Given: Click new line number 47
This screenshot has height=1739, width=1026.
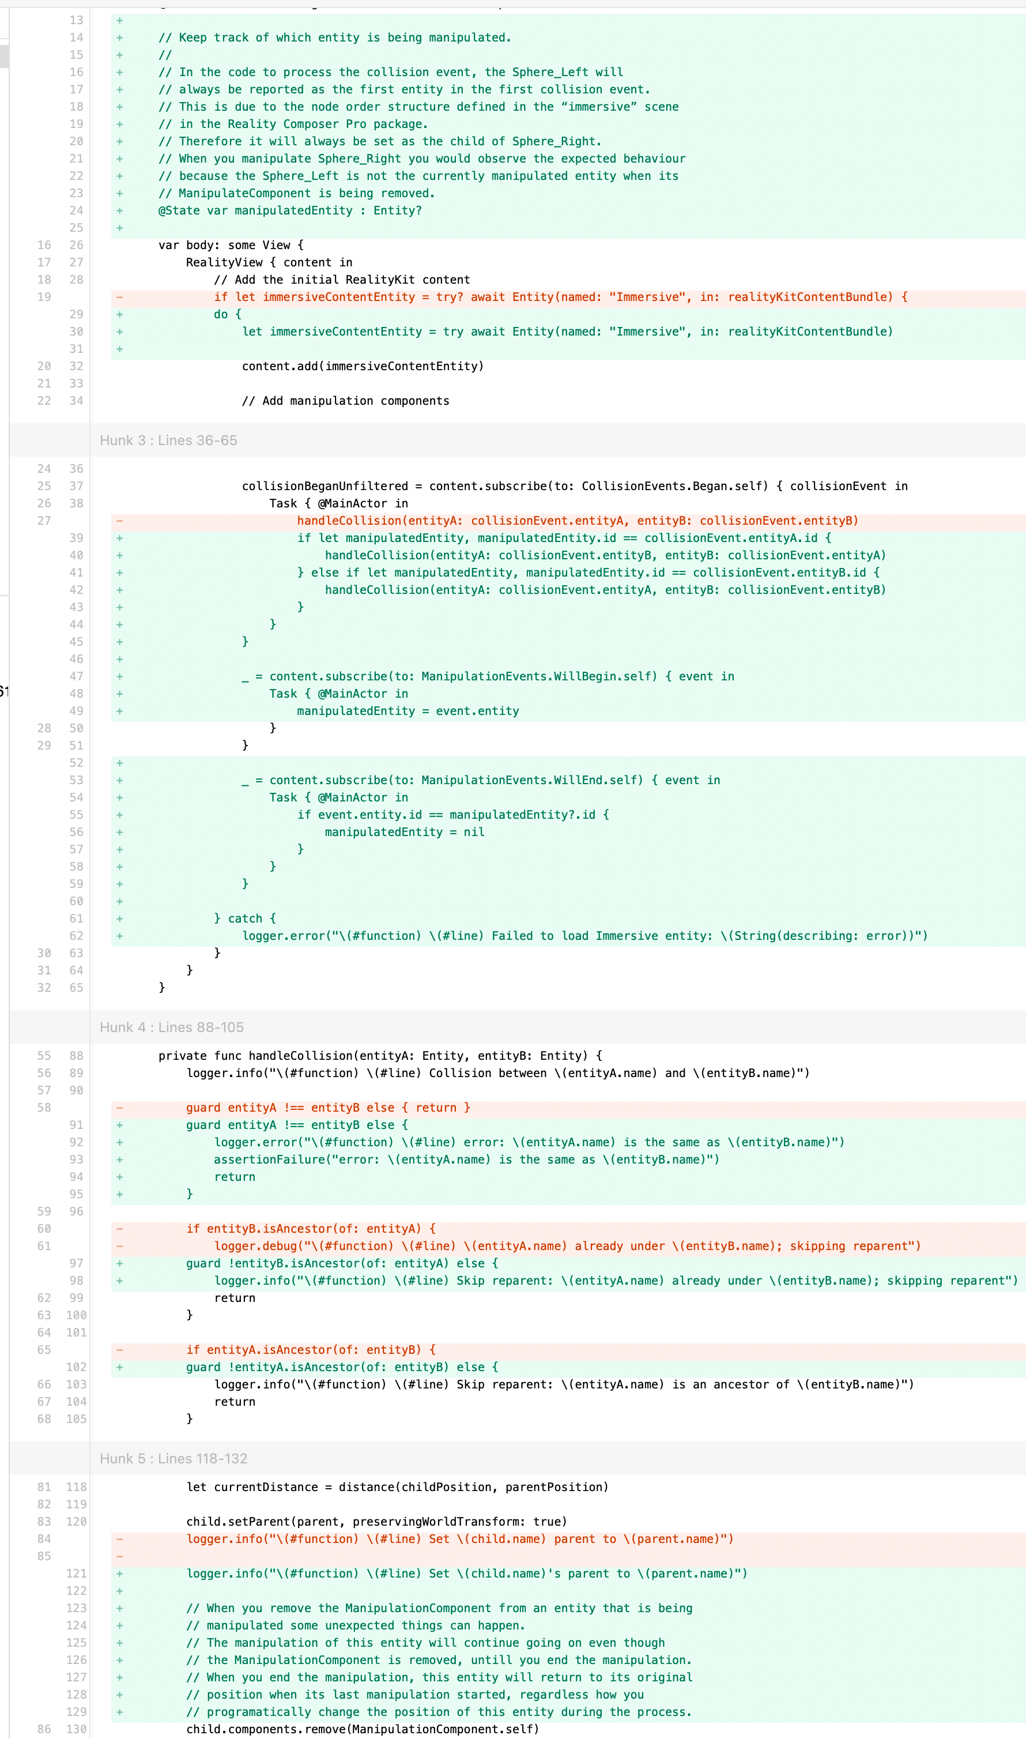Looking at the screenshot, I should 76,676.
